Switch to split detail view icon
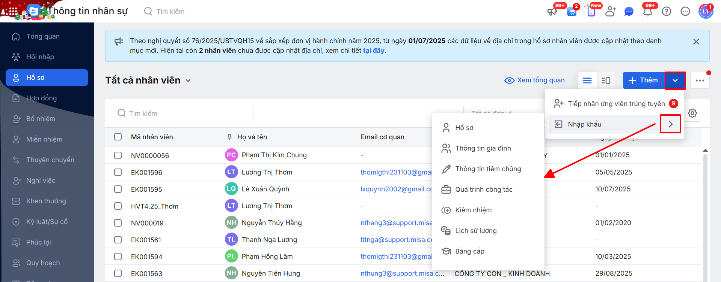Viewport: 721px width, 282px height. (x=606, y=81)
